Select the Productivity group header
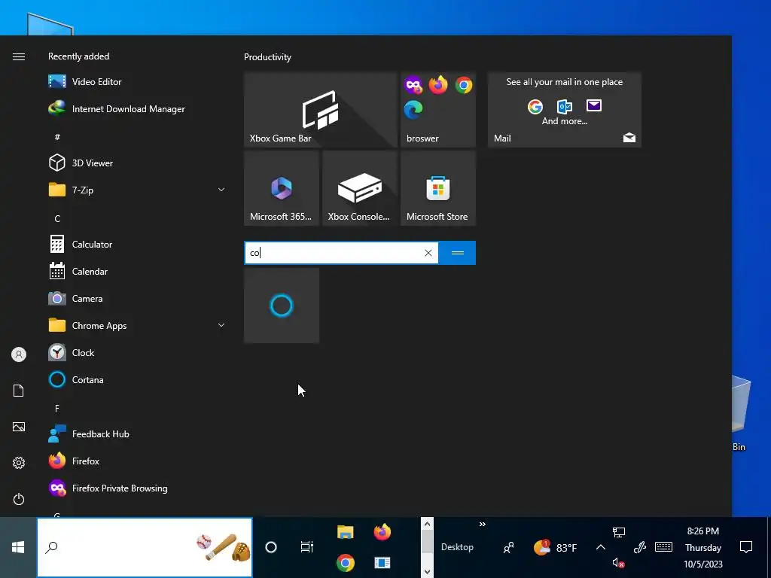This screenshot has height=578, width=771. click(x=267, y=57)
